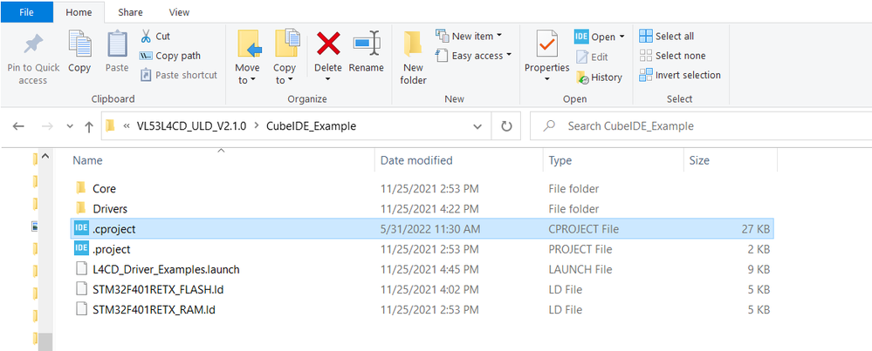The height and width of the screenshot is (351, 872).
Task: Click the Search CubeIDE_Example field
Action: coord(701,126)
